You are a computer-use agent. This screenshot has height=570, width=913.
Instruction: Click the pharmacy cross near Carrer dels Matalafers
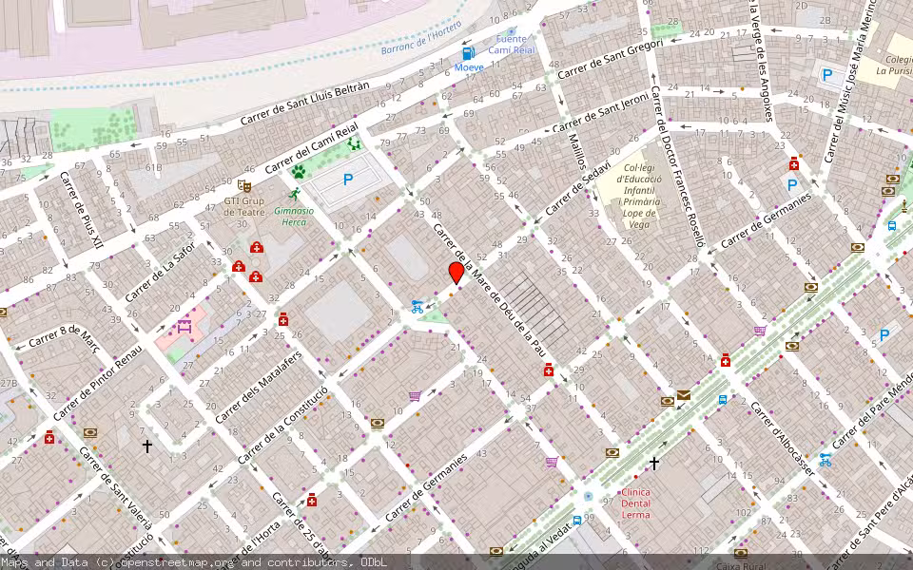pyautogui.click(x=283, y=320)
